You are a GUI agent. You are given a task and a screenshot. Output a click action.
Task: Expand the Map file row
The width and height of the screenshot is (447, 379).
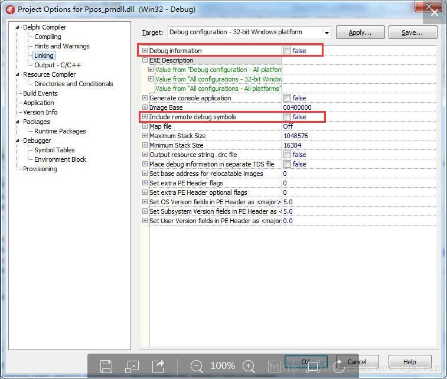click(145, 126)
